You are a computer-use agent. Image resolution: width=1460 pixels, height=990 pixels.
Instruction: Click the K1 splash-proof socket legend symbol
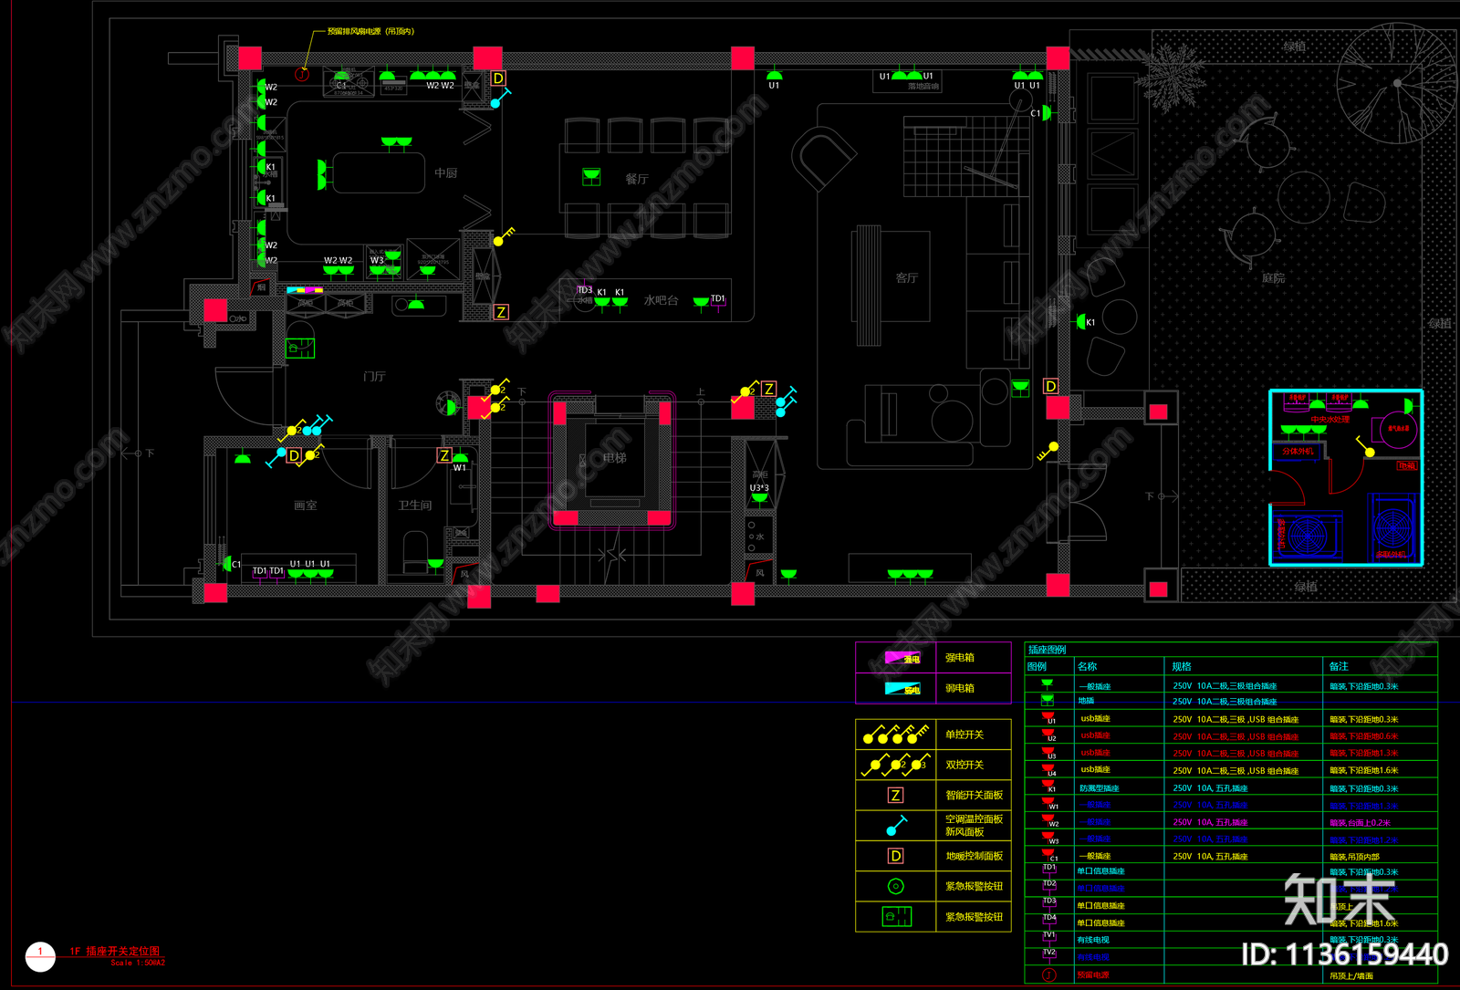click(1048, 787)
